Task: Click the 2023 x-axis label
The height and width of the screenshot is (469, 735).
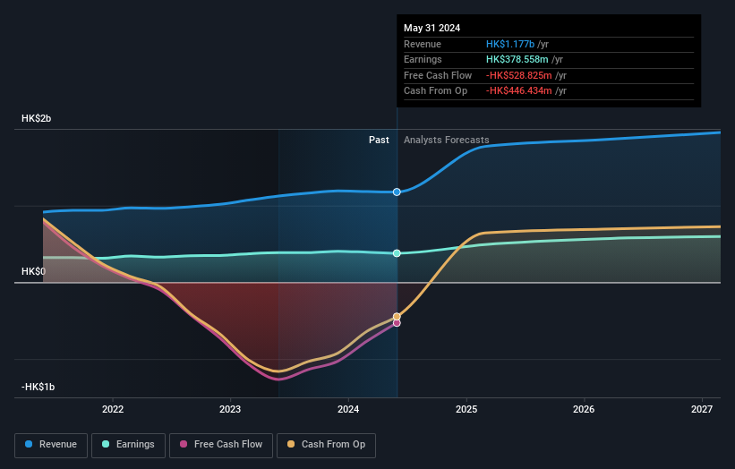Action: [230, 410]
